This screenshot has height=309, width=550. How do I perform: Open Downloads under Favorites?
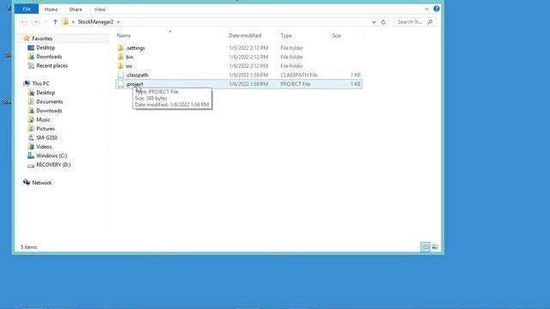(49, 57)
